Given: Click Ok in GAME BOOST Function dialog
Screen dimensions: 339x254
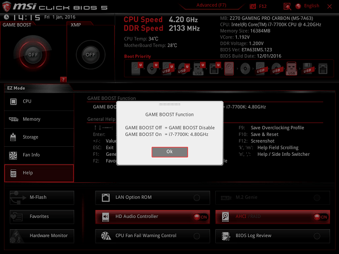Looking at the screenshot, I should 169,152.
